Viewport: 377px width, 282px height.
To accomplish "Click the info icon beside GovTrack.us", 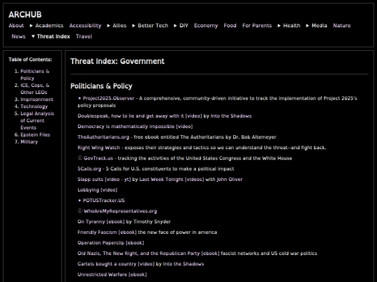I will pyautogui.click(x=80, y=158).
